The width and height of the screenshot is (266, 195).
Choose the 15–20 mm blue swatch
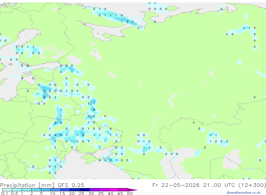coord(65,190)
